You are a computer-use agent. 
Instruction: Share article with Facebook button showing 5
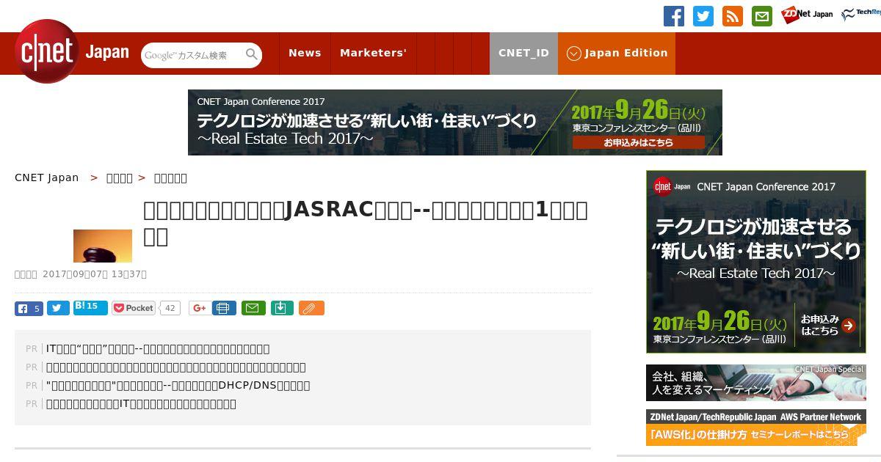tap(29, 308)
